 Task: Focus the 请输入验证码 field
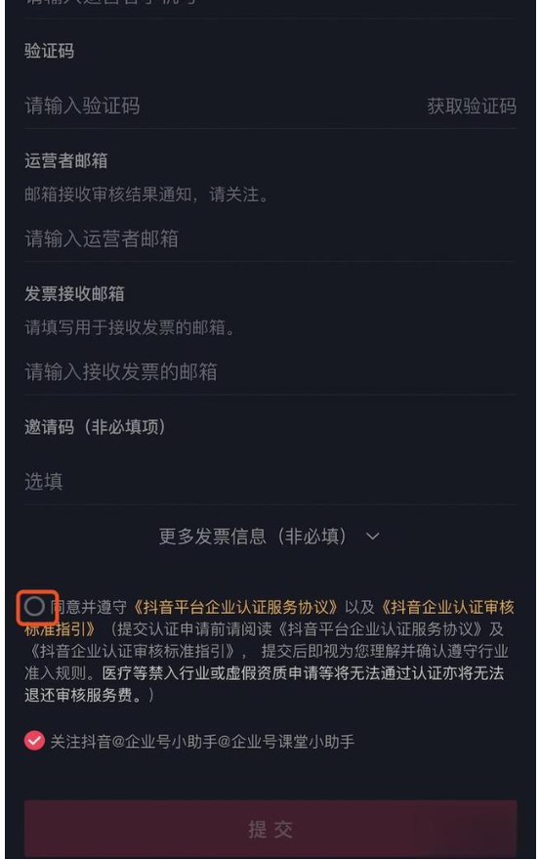pyautogui.click(x=220, y=106)
